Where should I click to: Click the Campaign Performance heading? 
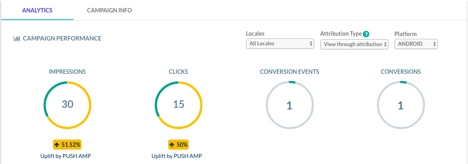62,38
